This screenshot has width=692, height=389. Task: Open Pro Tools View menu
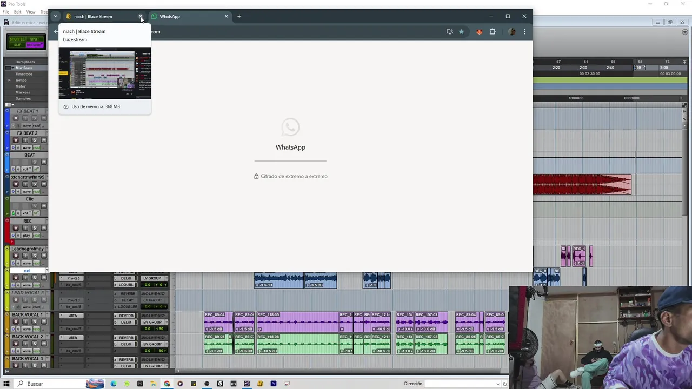(x=31, y=12)
